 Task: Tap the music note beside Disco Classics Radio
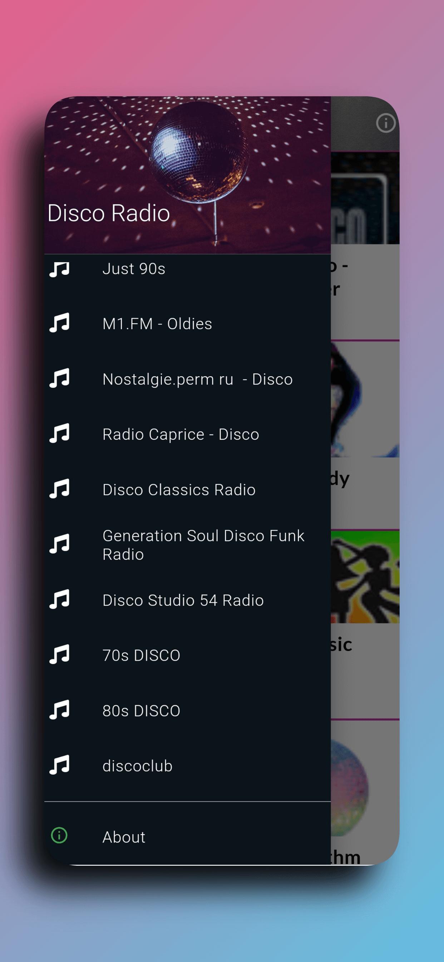click(x=59, y=489)
